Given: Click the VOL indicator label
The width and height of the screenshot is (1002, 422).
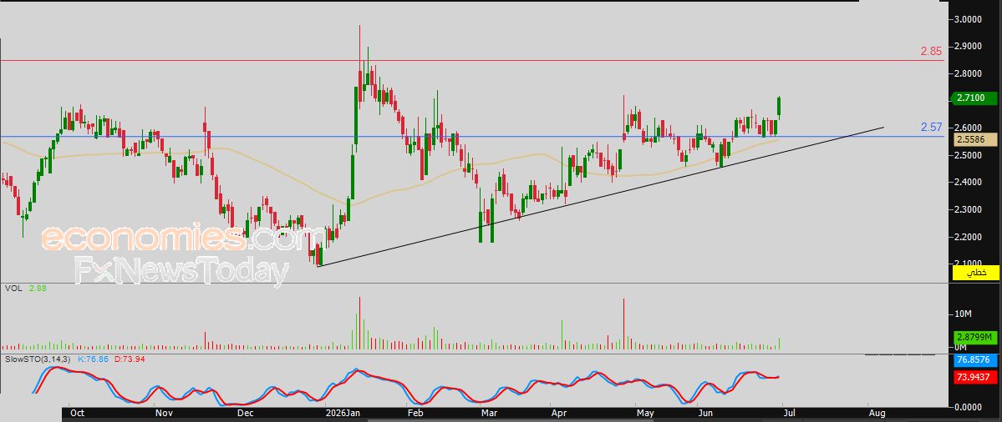Looking at the screenshot, I should tap(13, 288).
